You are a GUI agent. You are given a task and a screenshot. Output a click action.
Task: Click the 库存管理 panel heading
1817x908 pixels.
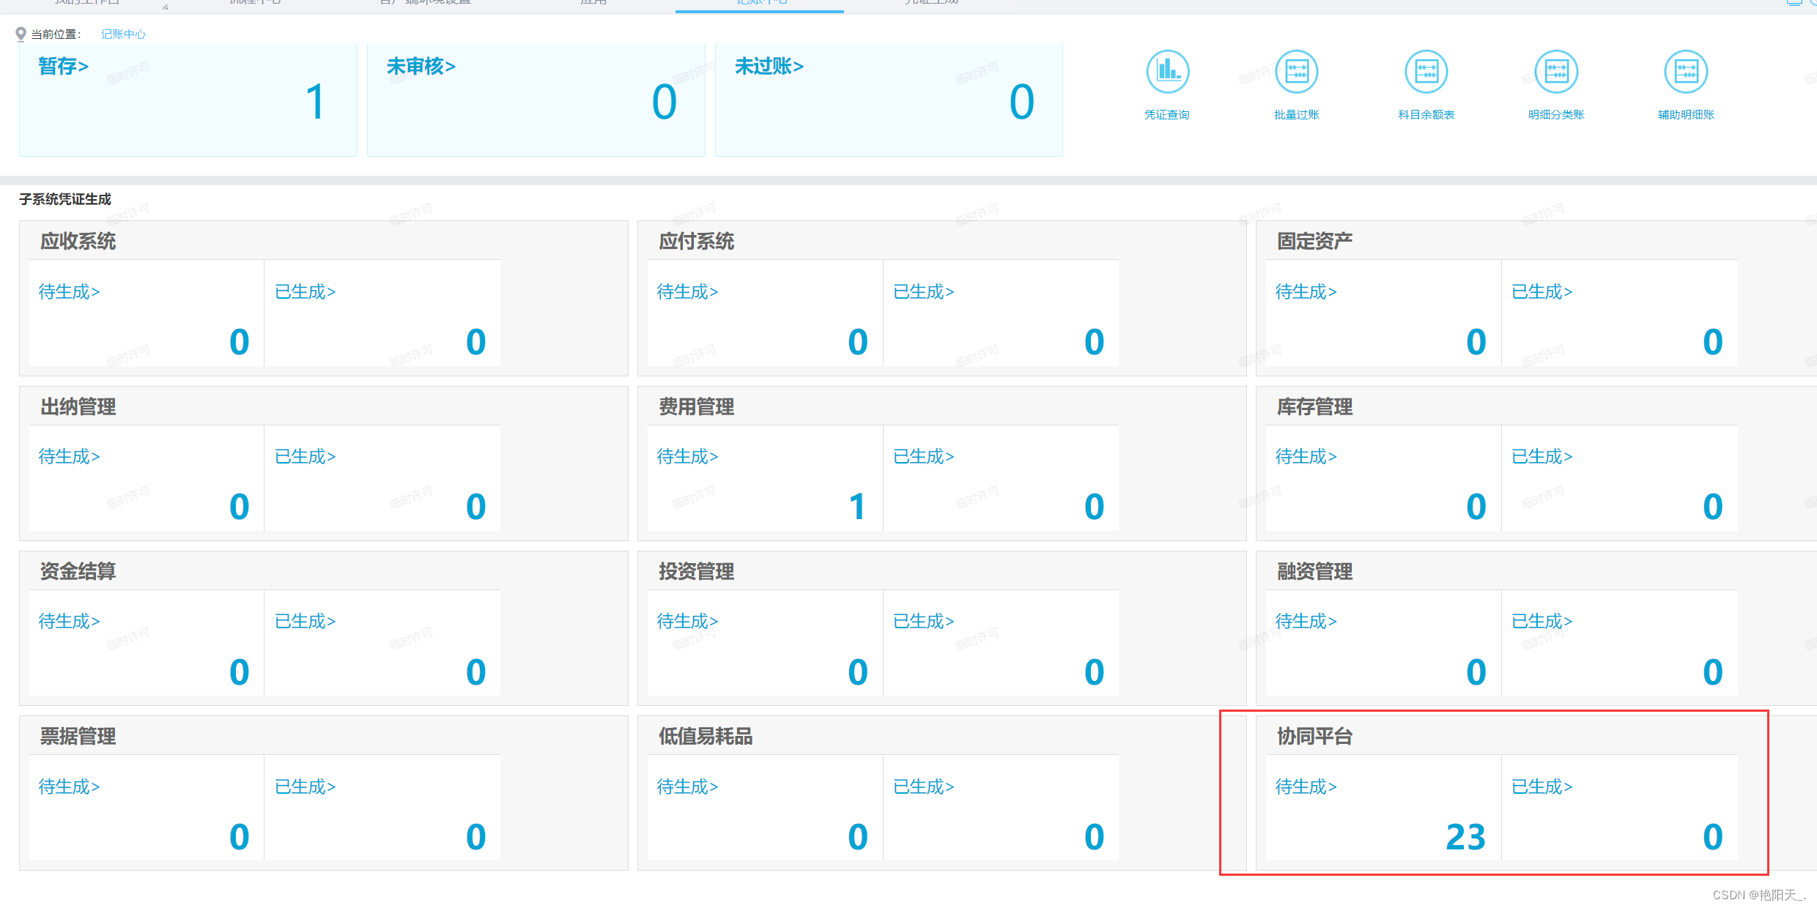(1315, 407)
